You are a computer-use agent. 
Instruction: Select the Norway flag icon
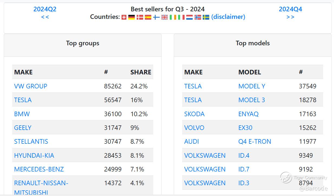click(x=198, y=17)
